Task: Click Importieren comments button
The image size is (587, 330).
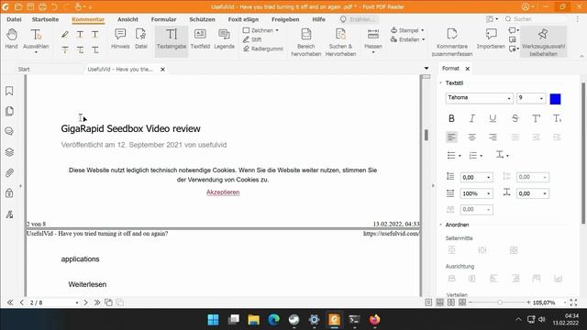Action: click(491, 39)
